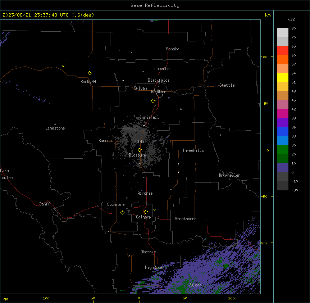Click the RedDeer city label
Image resolution: width=310 pixels, height=303 pixels.
click(158, 92)
